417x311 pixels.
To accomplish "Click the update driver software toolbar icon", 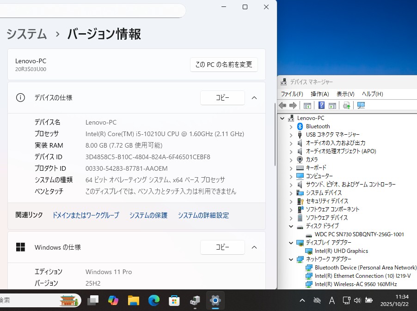I will tap(346, 106).
